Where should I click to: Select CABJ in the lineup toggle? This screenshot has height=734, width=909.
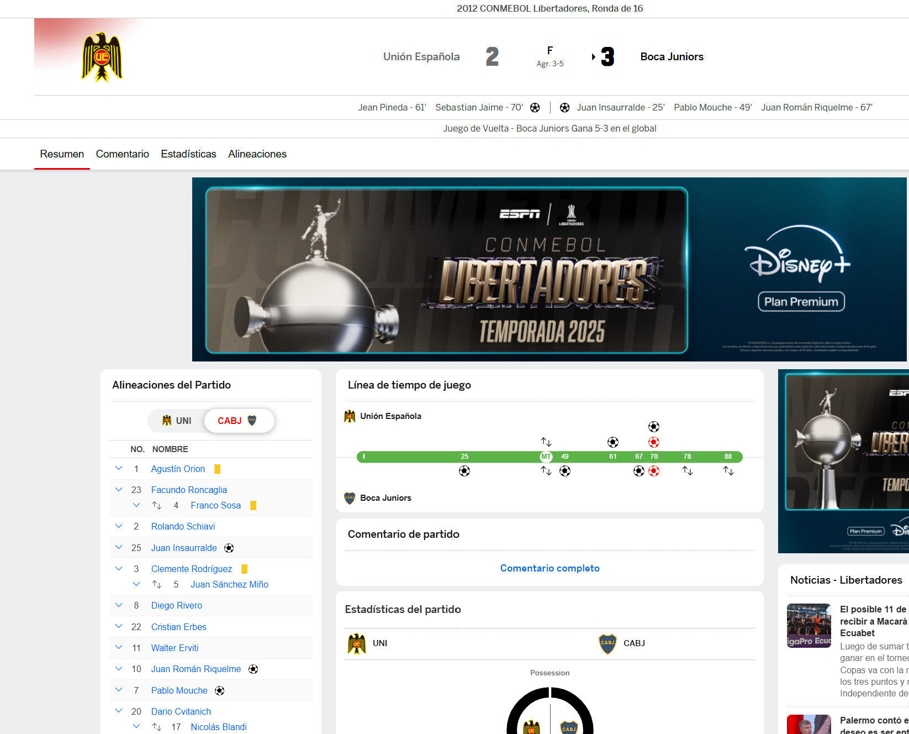tap(239, 421)
